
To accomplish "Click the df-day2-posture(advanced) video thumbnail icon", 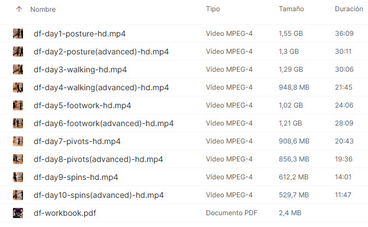I will (x=18, y=52).
